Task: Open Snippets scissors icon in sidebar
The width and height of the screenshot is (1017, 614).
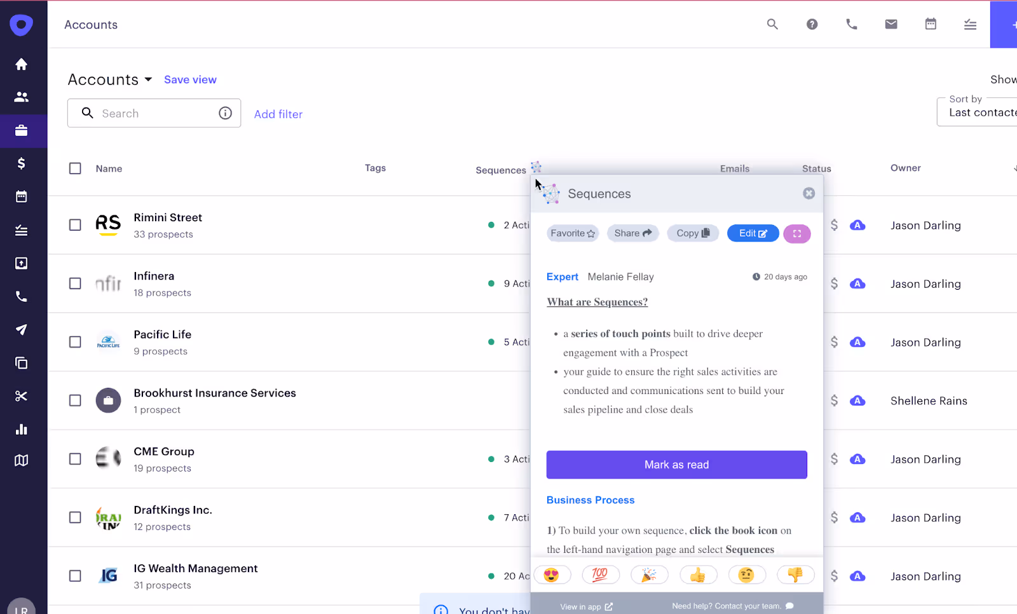Action: (21, 396)
